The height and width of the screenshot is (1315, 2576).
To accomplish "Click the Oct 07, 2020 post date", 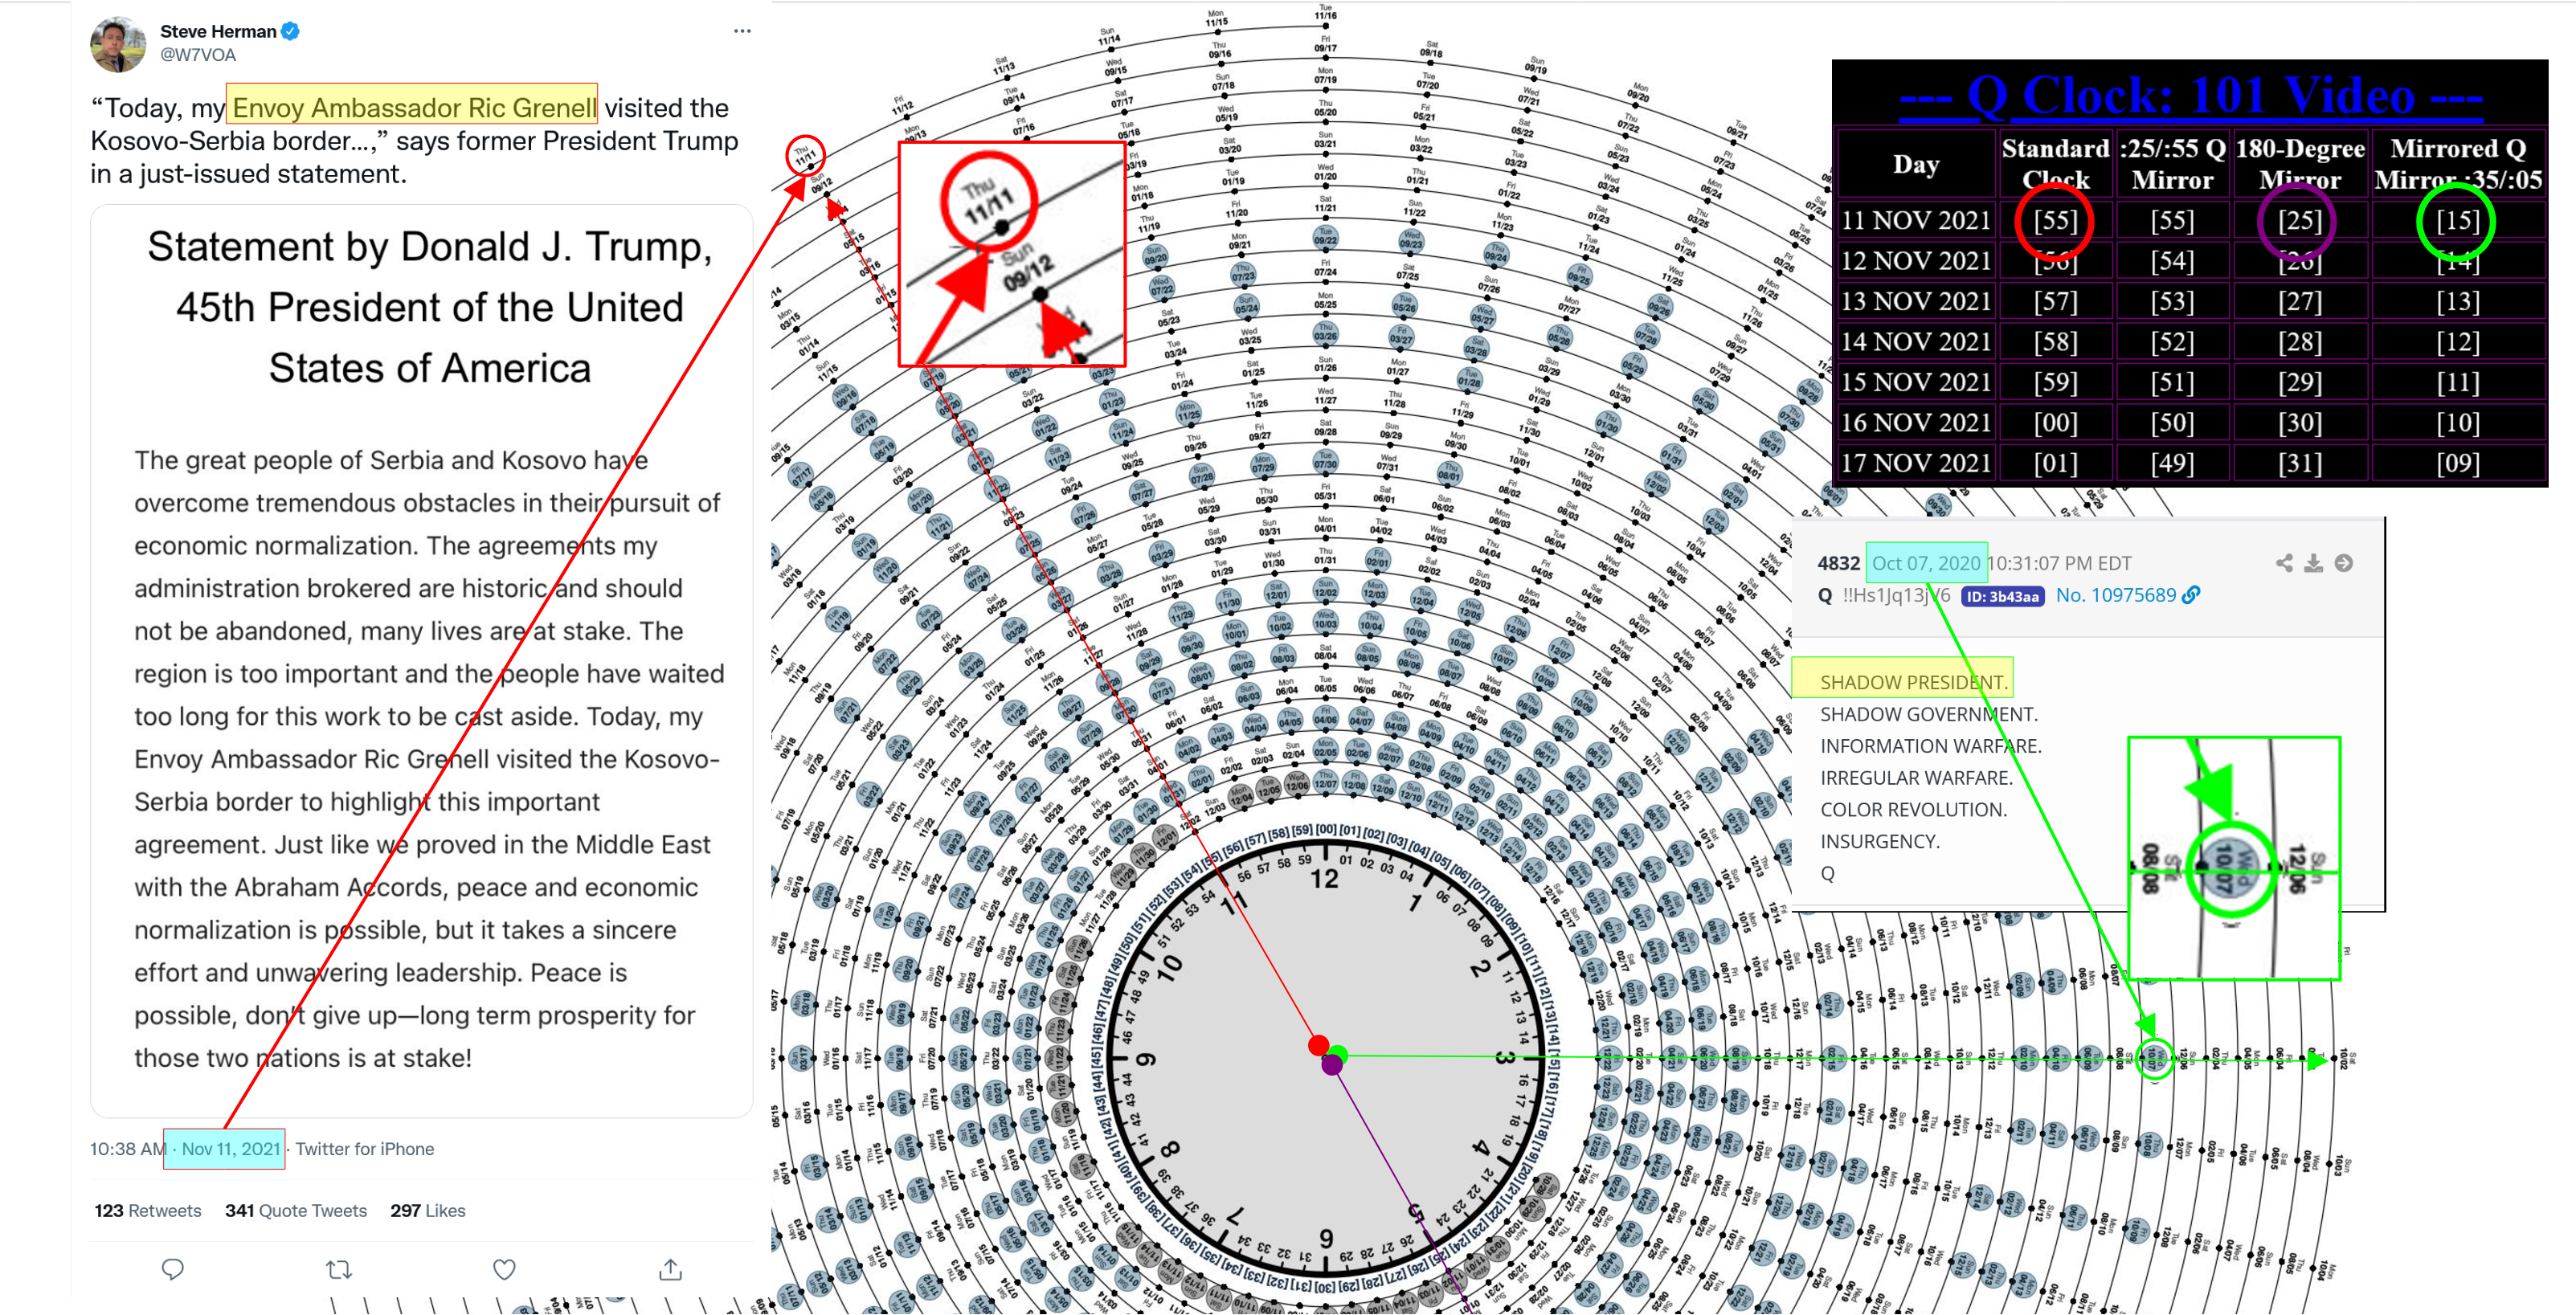I will [x=1925, y=563].
